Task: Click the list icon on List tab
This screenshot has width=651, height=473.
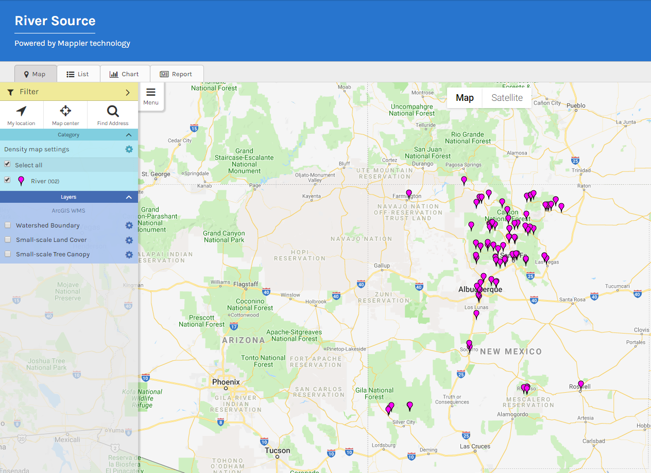Action: coord(71,74)
